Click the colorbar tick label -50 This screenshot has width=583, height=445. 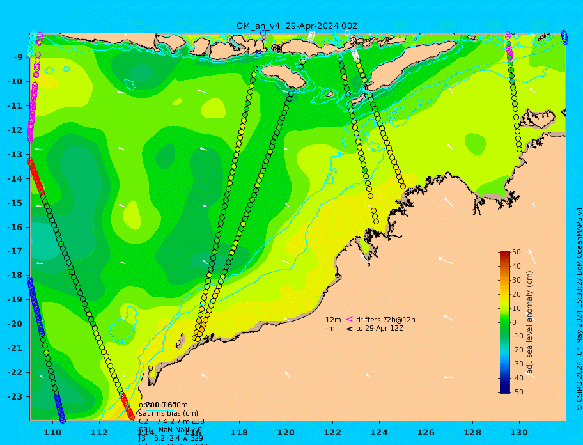(x=518, y=392)
